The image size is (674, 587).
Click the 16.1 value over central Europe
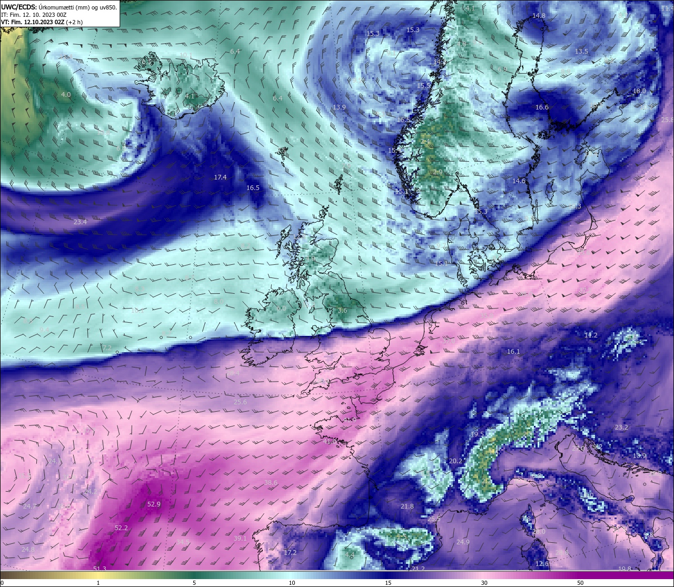pos(513,352)
